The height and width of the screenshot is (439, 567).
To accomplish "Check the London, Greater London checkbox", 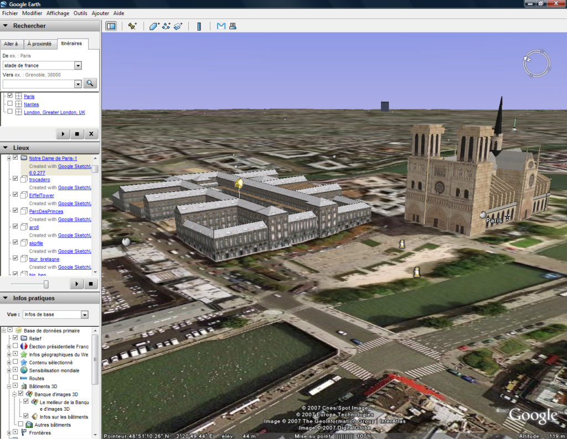I will click(10, 112).
